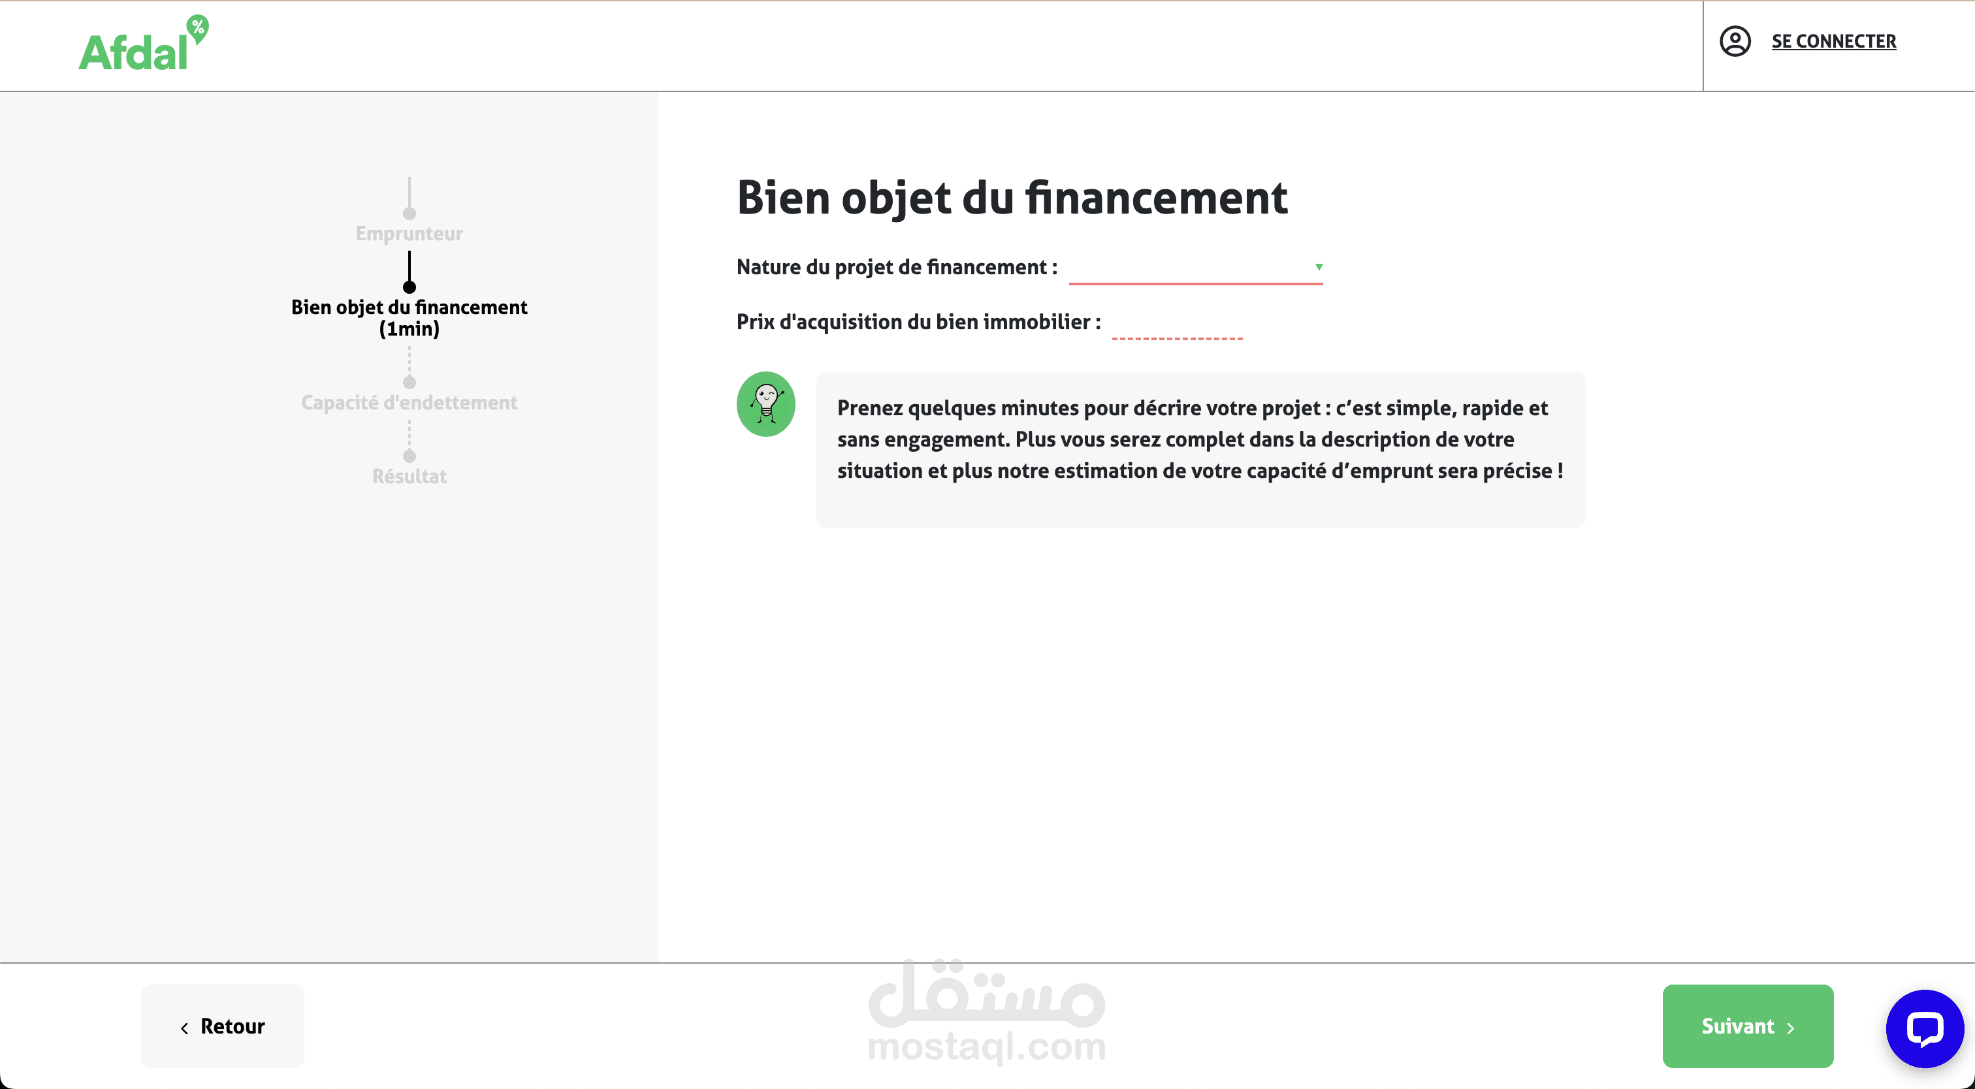Click the Résultat step dot
The image size is (1975, 1089).
point(409,456)
